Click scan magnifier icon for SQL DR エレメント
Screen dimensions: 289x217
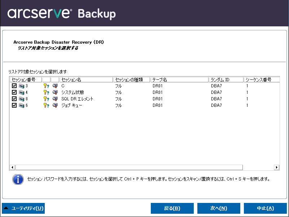[x=55, y=99]
